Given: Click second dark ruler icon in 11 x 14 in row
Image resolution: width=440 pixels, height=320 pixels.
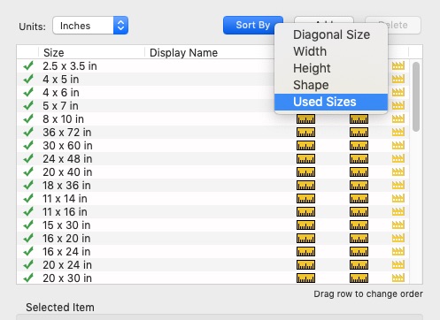Looking at the screenshot, I should 359,199.
